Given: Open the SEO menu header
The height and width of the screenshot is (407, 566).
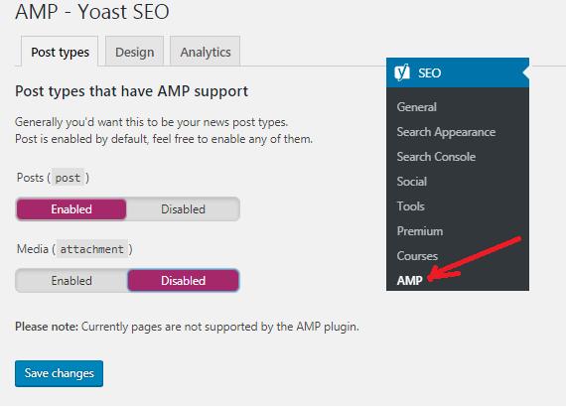Looking at the screenshot, I should pyautogui.click(x=458, y=72).
